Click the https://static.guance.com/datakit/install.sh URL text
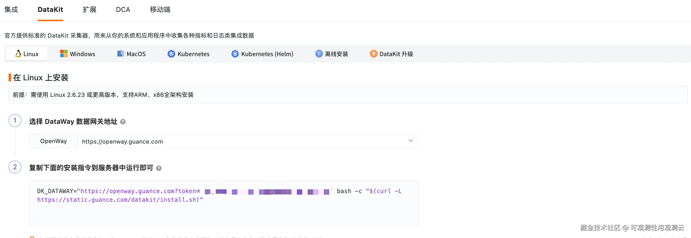 coord(118,200)
